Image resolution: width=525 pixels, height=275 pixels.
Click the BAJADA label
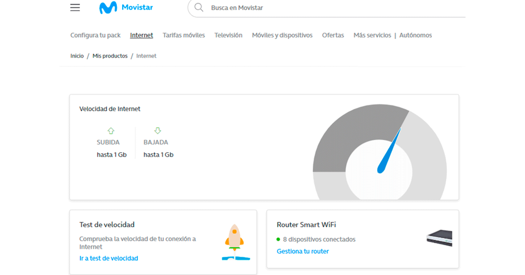(x=156, y=142)
